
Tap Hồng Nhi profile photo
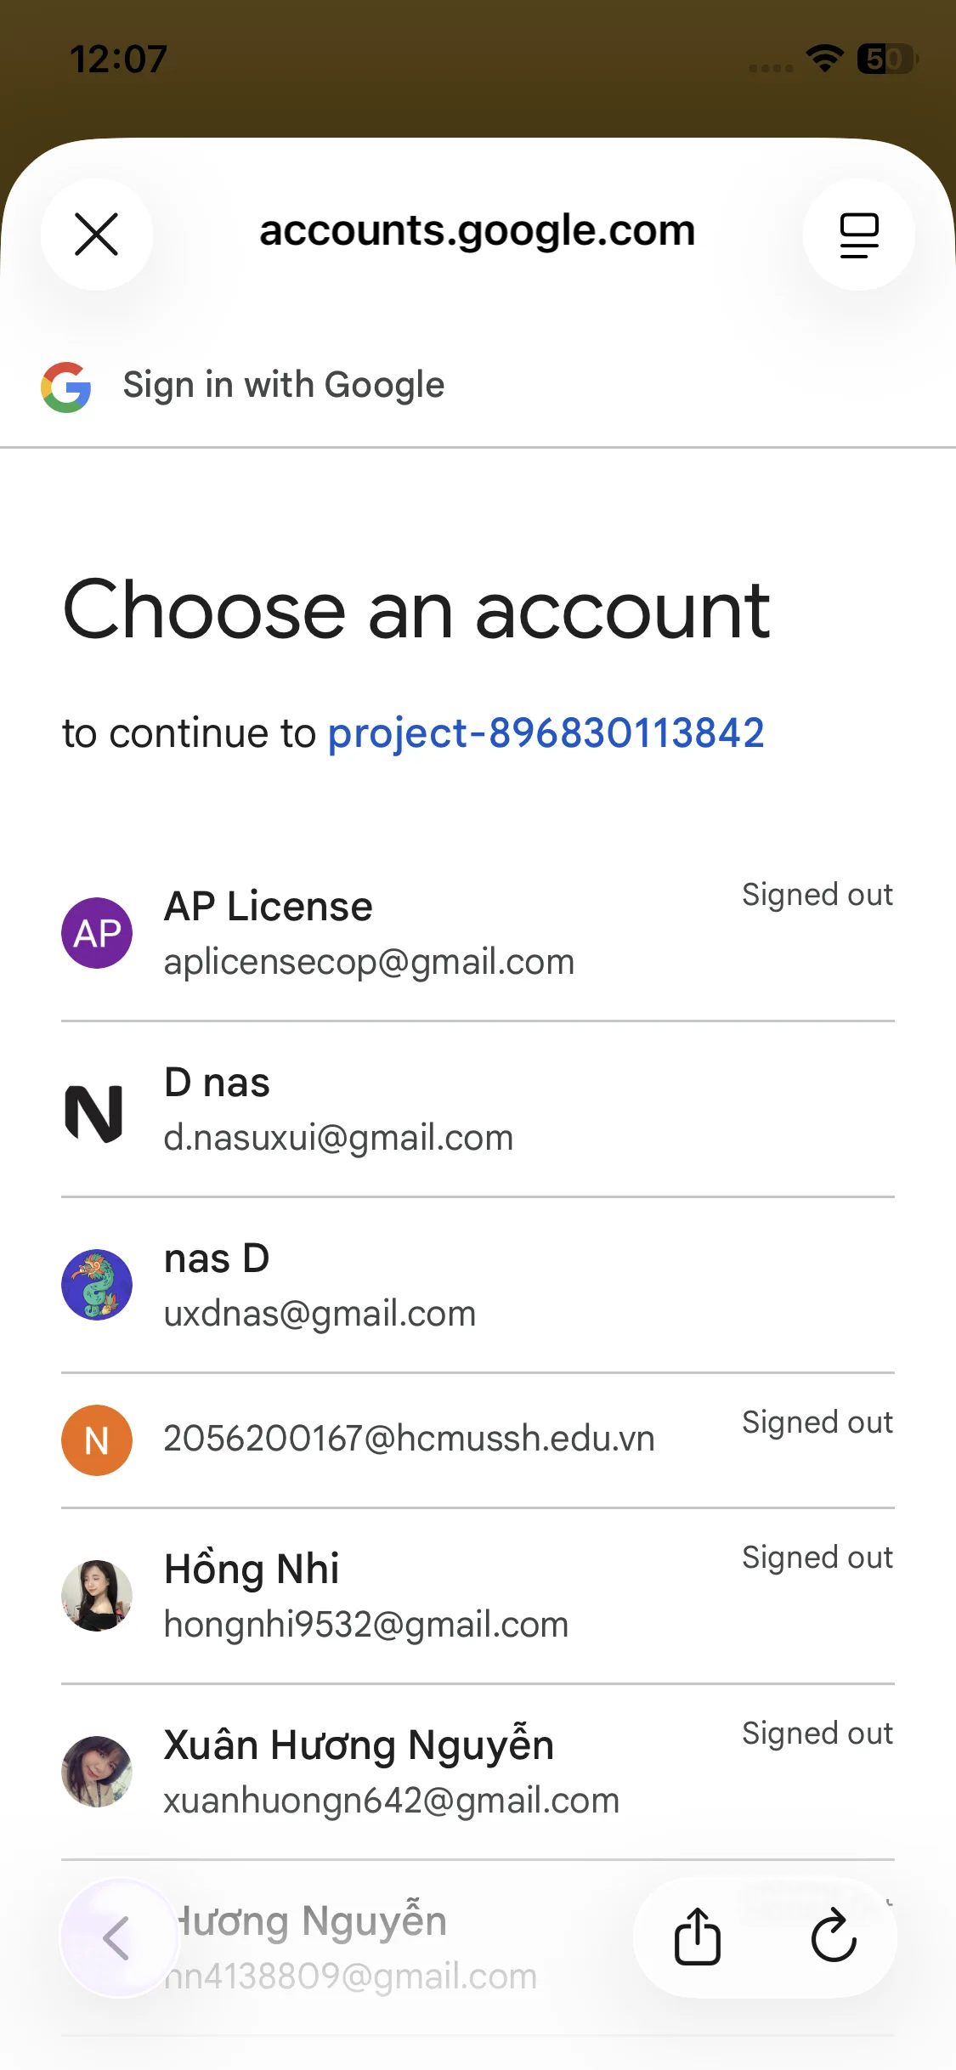click(x=97, y=1595)
